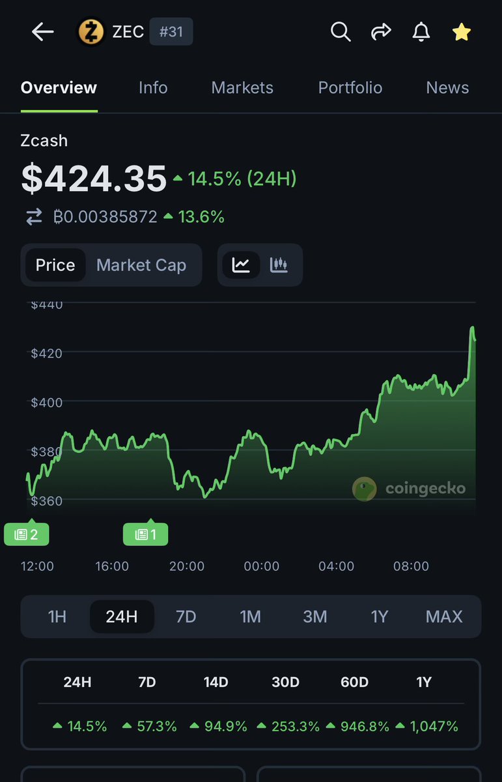This screenshot has width=502, height=782.
Task: Open the Markets tab
Action: 242,88
